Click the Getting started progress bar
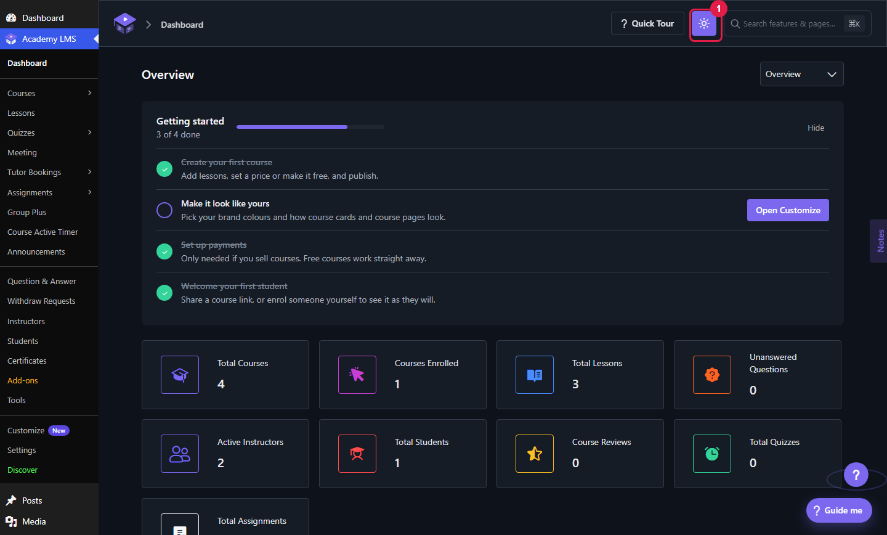This screenshot has height=535, width=887. pos(310,127)
